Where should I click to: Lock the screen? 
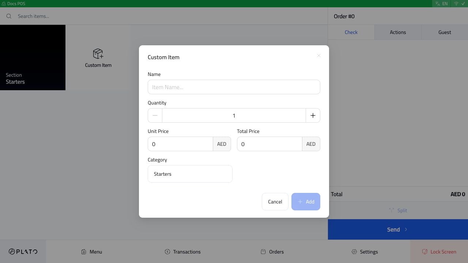click(x=439, y=252)
